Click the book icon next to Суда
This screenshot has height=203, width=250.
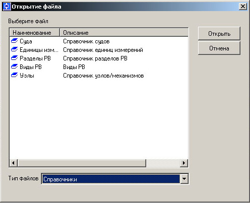(x=14, y=41)
